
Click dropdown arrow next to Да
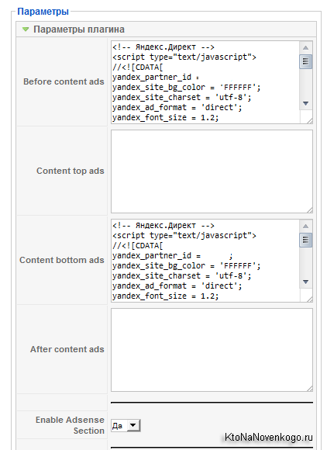click(x=133, y=425)
